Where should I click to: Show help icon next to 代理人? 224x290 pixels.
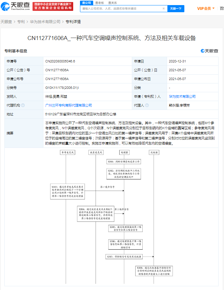[x=147, y=105]
